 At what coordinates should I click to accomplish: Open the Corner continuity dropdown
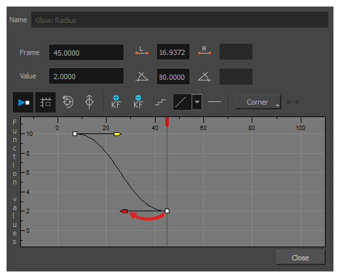(x=258, y=102)
